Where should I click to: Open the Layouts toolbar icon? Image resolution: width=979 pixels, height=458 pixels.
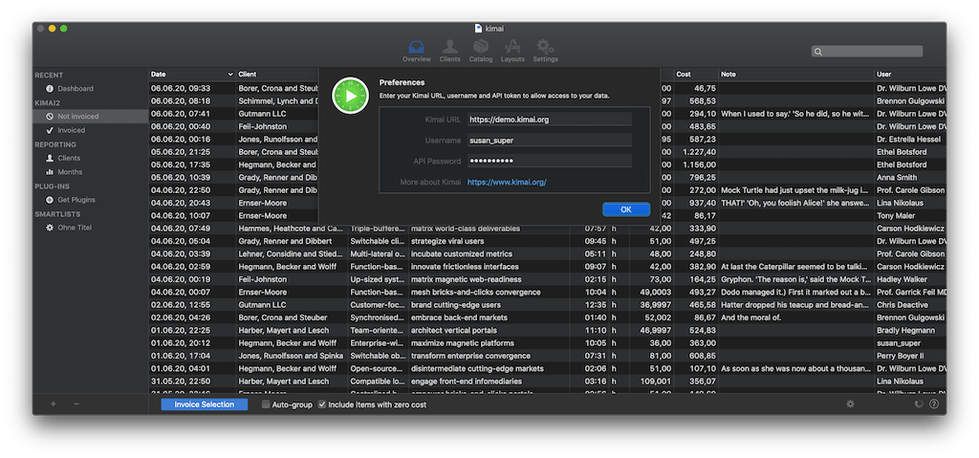coord(512,51)
